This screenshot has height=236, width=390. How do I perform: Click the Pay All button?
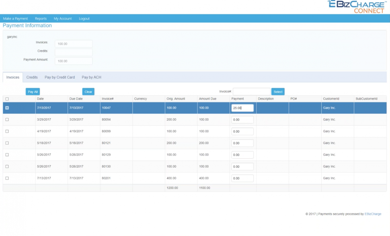click(x=33, y=91)
